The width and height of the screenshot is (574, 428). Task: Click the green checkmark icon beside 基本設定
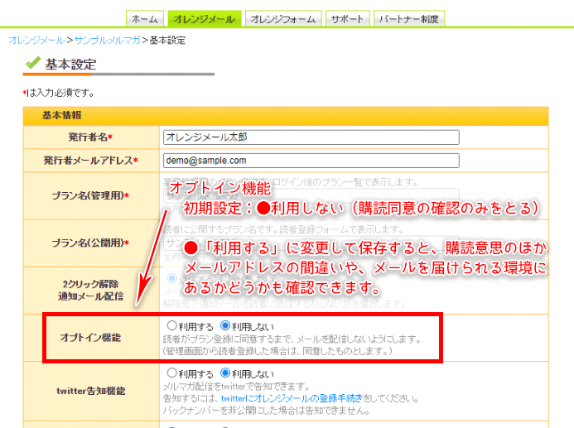(33, 63)
